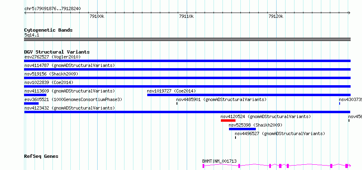The height and width of the screenshot is (170, 362).
Task: Open the nsv1019727 (Coe2014) label
Action: 171,91
